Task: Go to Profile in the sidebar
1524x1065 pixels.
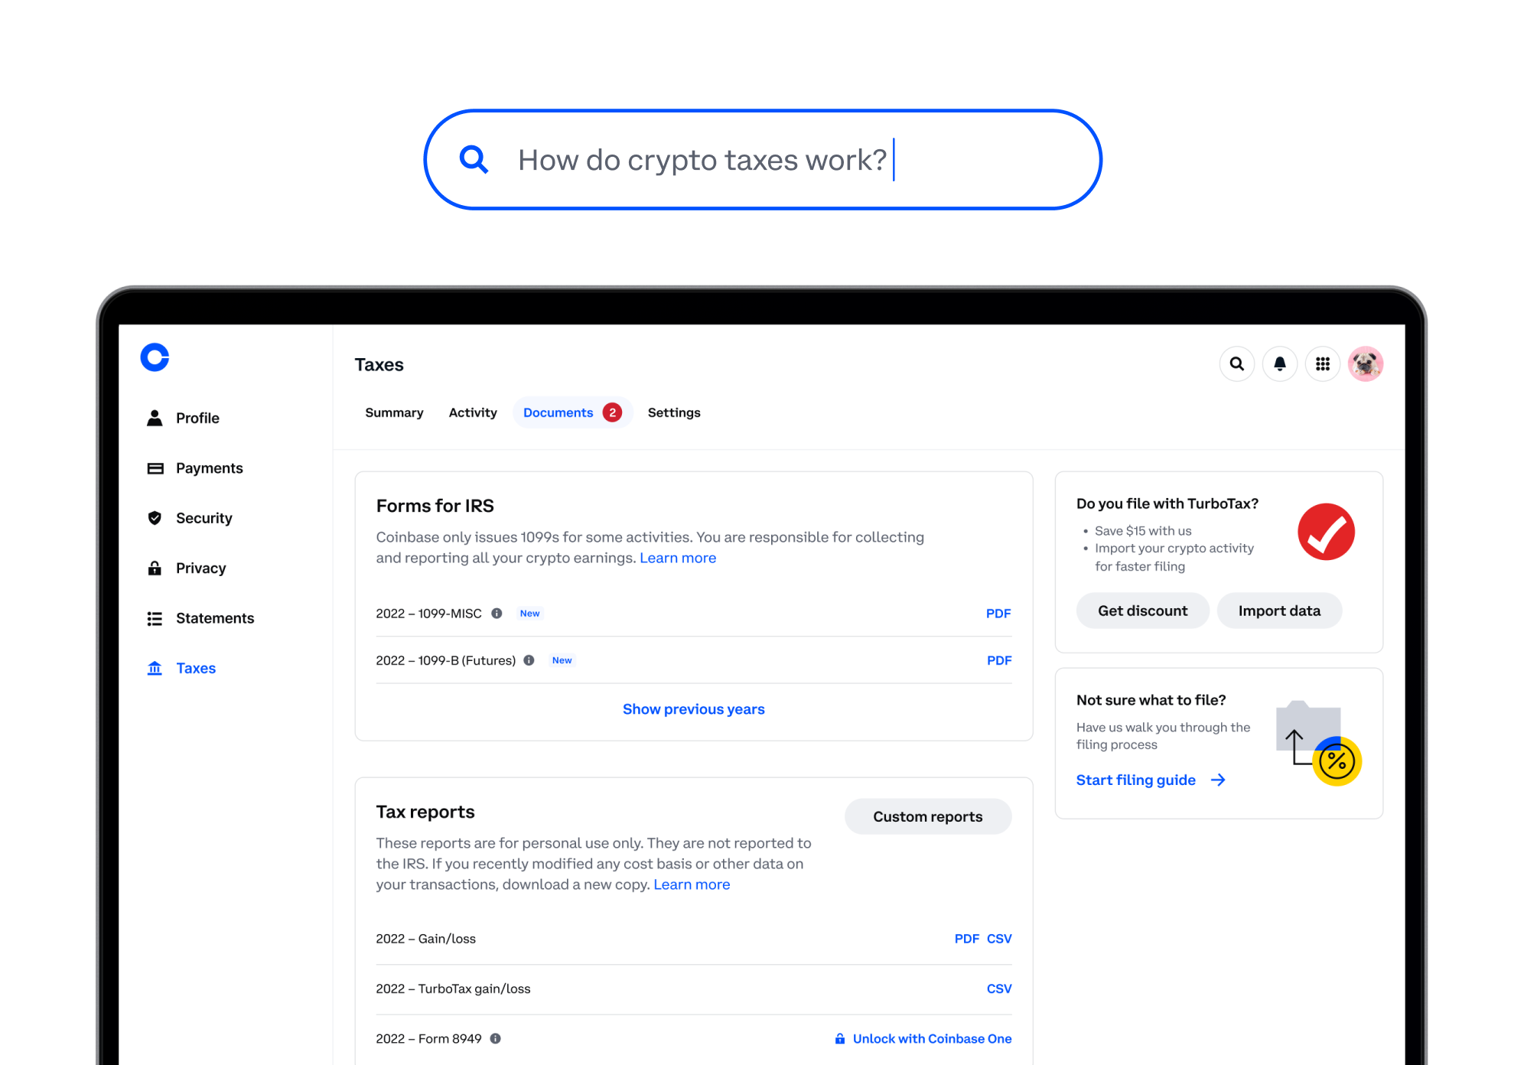Action: [197, 418]
